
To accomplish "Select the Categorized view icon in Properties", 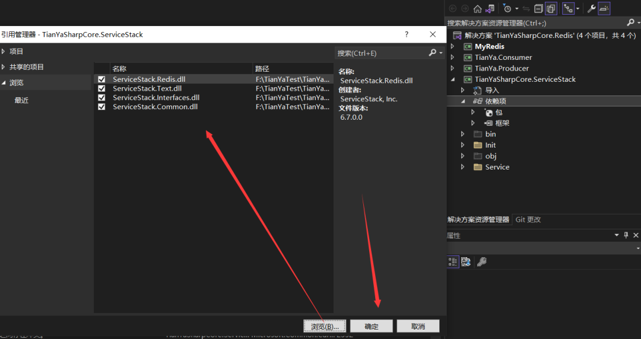I will click(x=452, y=262).
